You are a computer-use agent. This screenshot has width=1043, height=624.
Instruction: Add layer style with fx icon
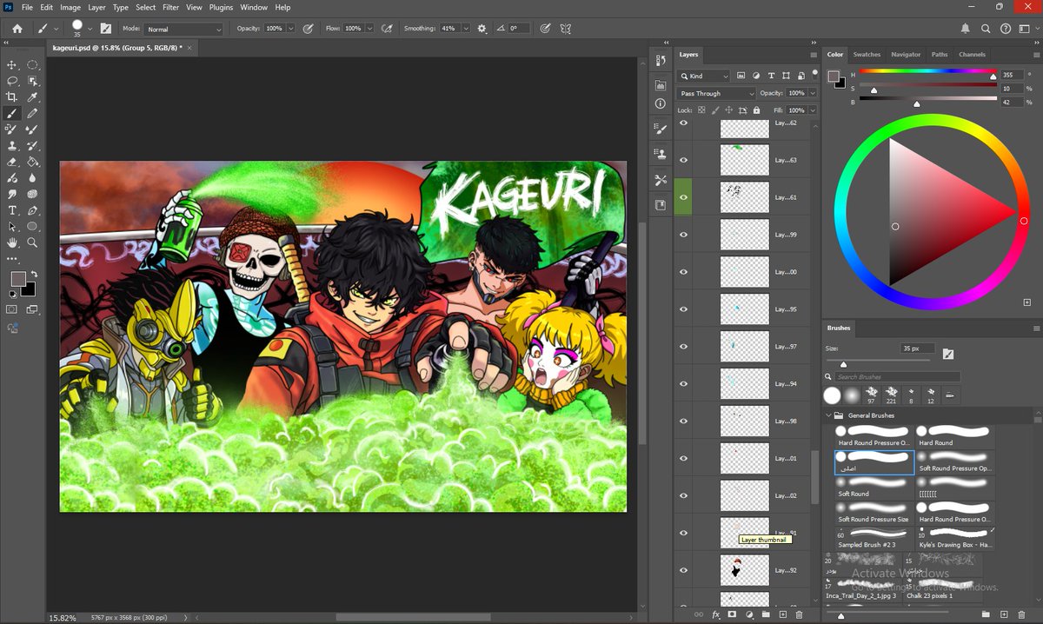pyautogui.click(x=716, y=614)
